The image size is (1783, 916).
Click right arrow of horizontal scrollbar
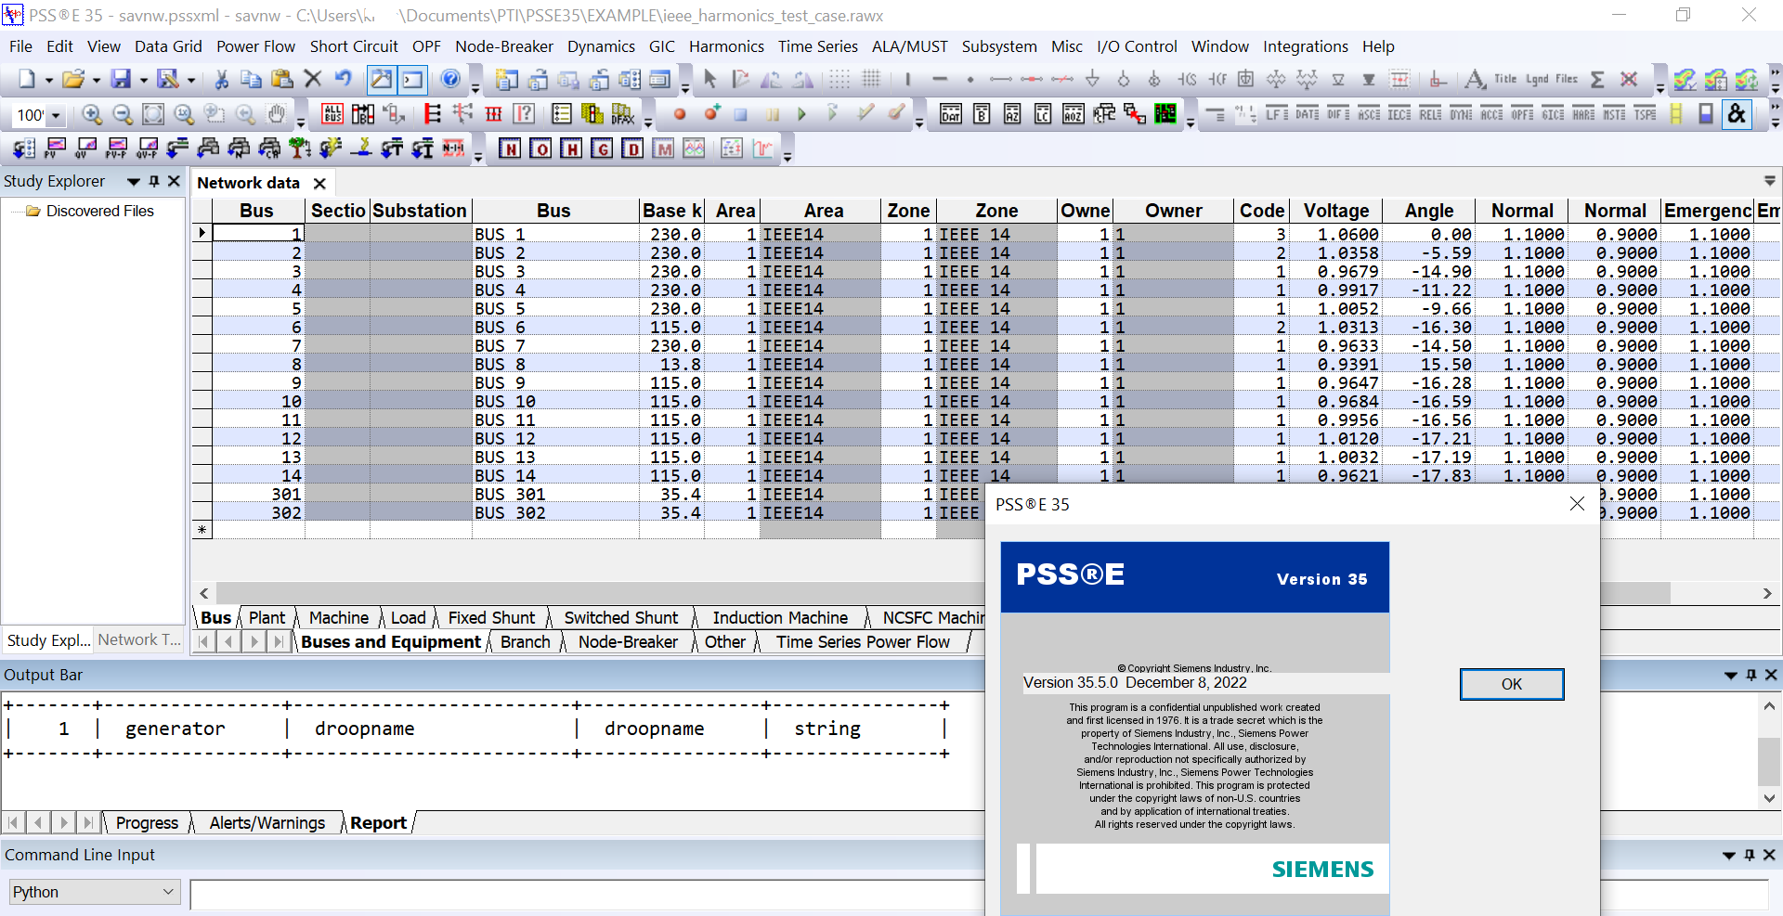[1767, 593]
